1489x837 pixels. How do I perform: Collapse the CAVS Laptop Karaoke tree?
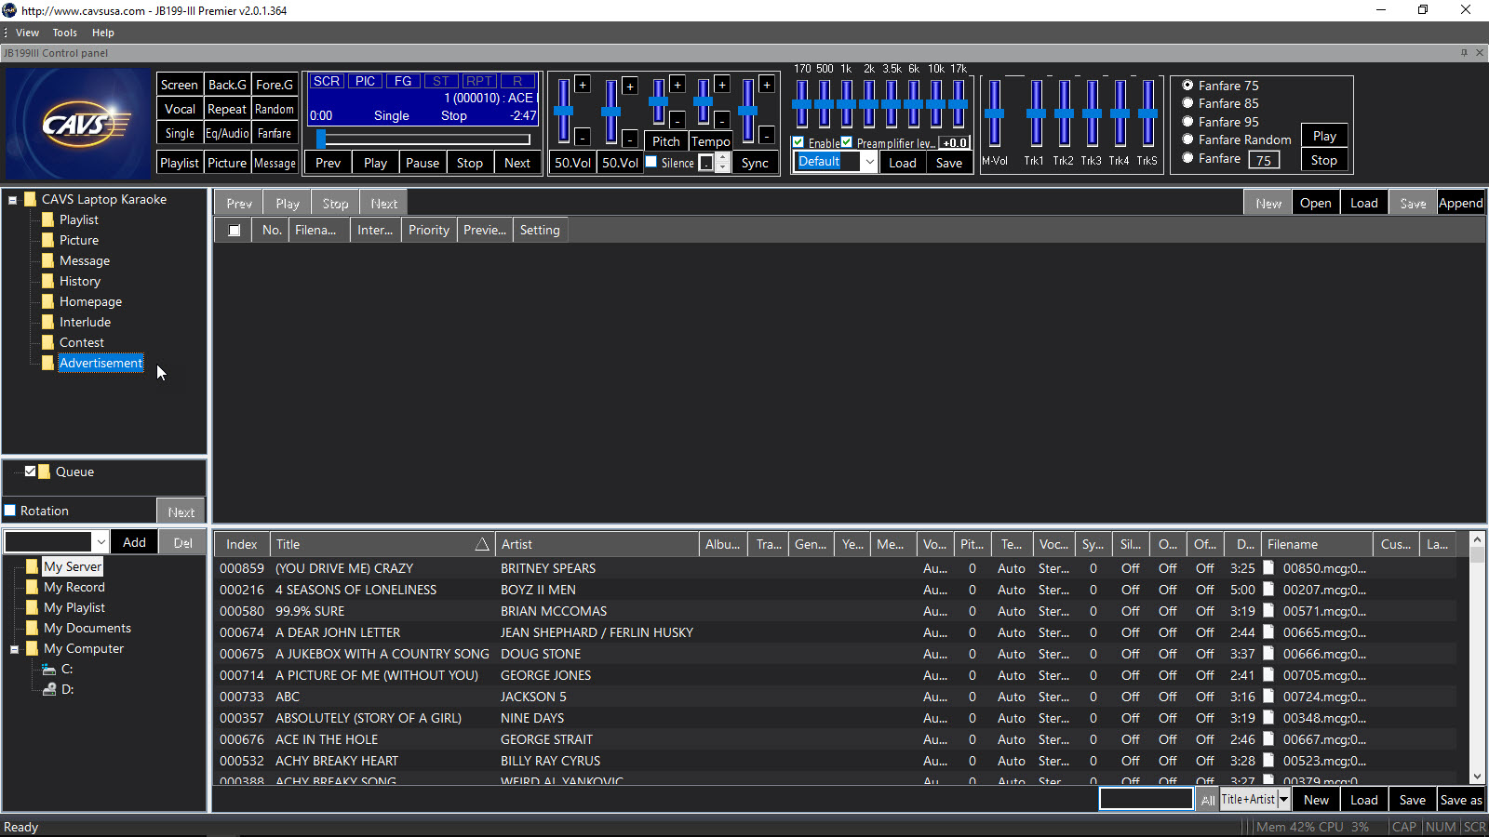pyautogui.click(x=13, y=200)
